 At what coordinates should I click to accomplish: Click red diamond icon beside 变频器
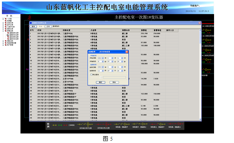click(6, 21)
